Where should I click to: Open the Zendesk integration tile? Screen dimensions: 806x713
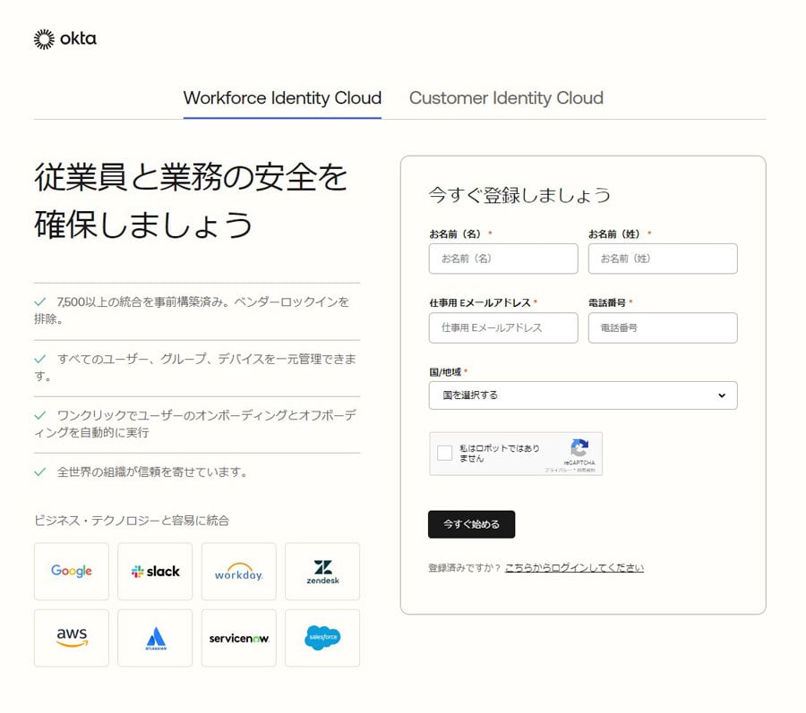tap(322, 572)
